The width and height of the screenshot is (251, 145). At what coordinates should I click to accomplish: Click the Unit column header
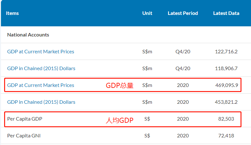(x=147, y=13)
